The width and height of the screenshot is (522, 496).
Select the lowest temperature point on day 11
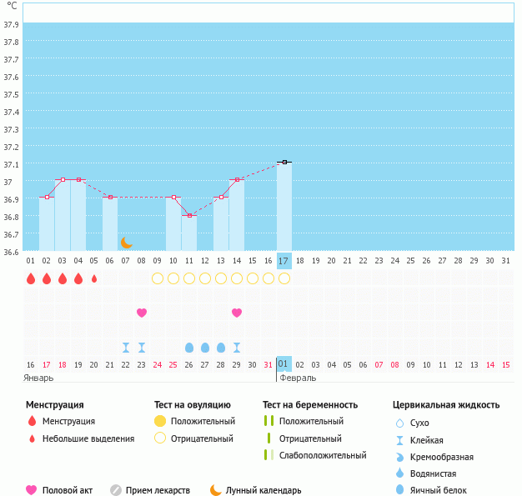coord(189,215)
